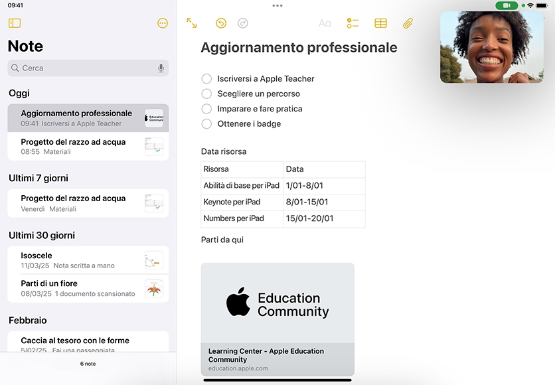Screen dimensions: 555x385
Task: Expand note to full screen arrows icon
Action: coord(191,23)
